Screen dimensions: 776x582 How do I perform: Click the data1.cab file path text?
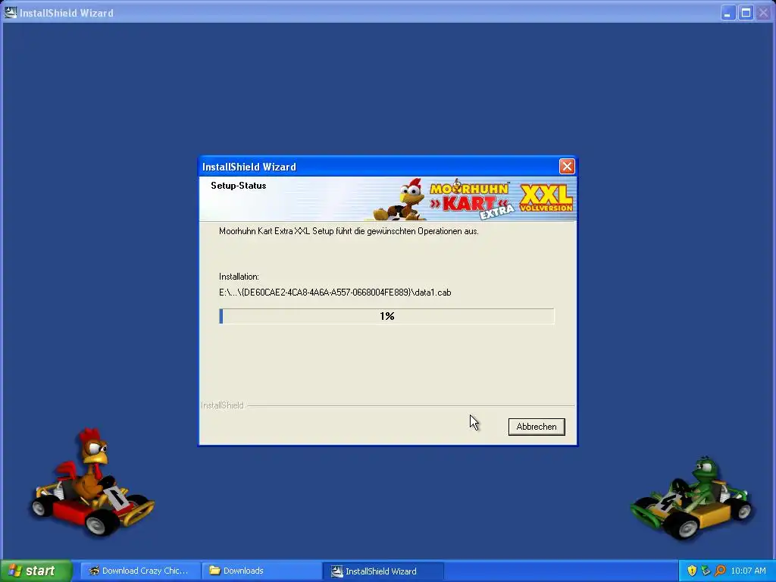click(335, 293)
